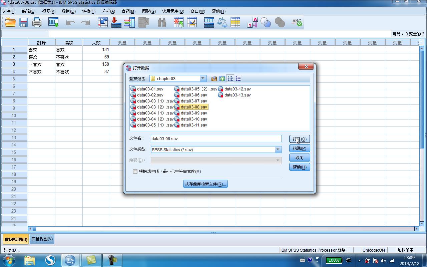Select file data03-09.sav

click(x=191, y=113)
